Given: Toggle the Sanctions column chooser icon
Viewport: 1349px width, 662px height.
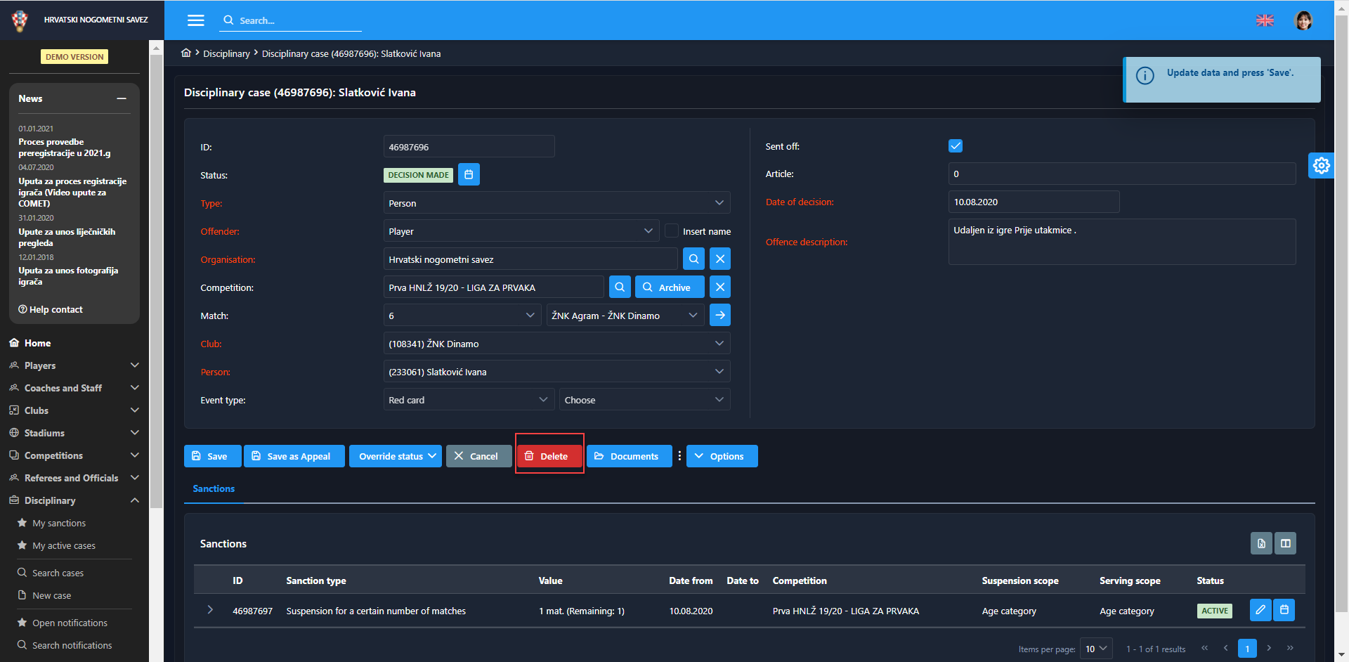Looking at the screenshot, I should (1285, 543).
